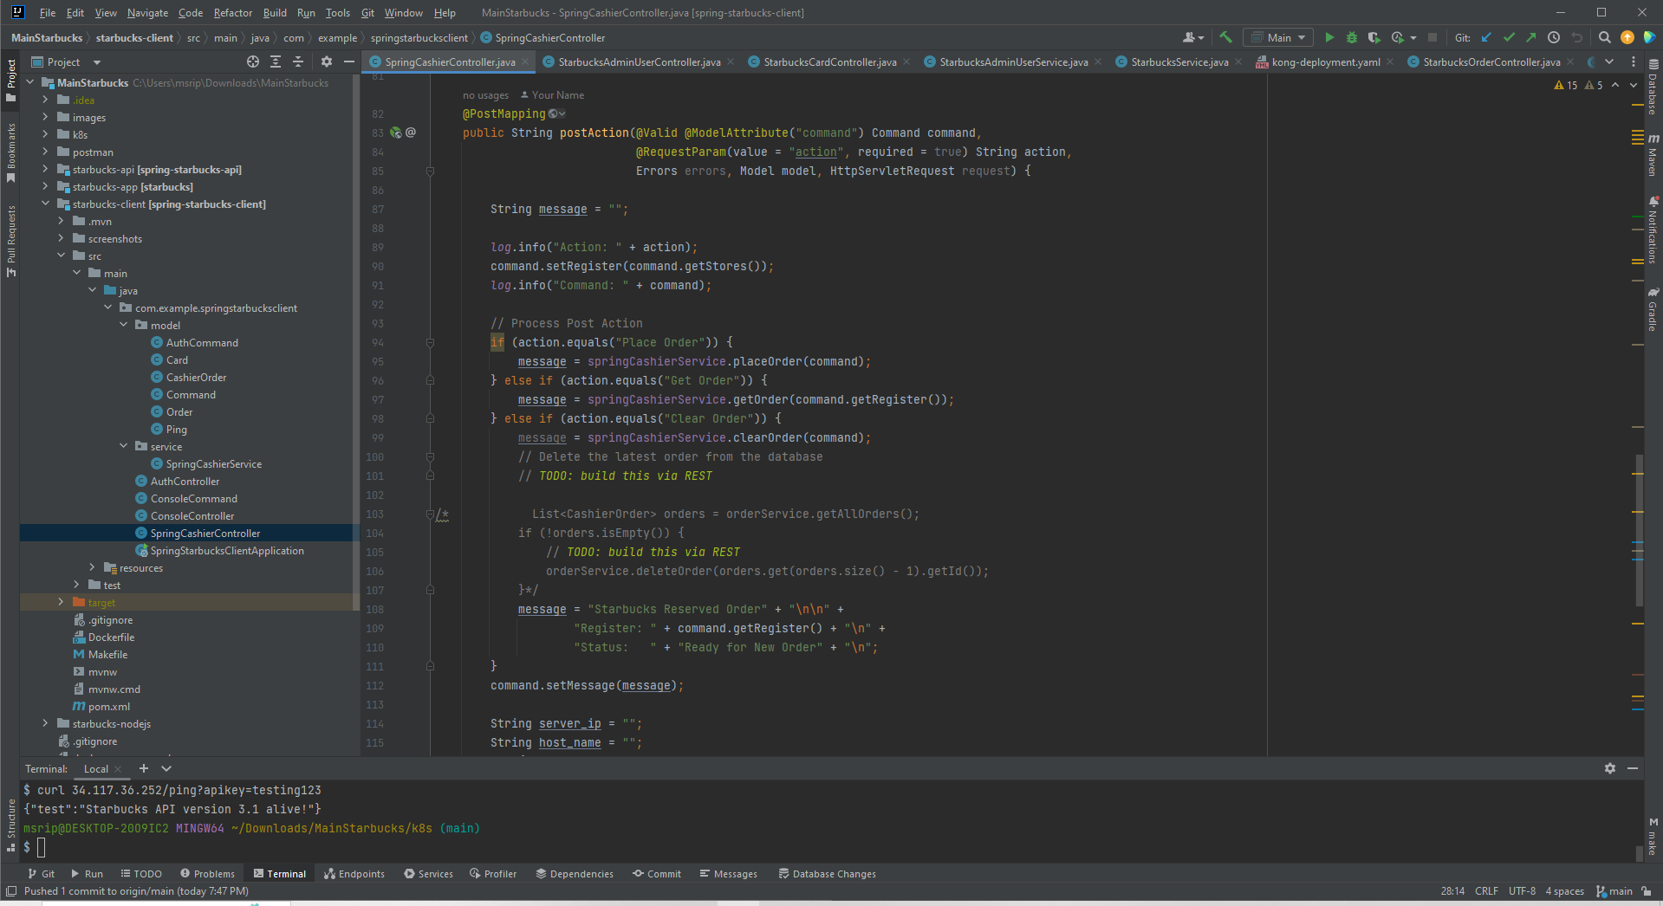
Task: Open the Refactor menu
Action: pos(232,12)
